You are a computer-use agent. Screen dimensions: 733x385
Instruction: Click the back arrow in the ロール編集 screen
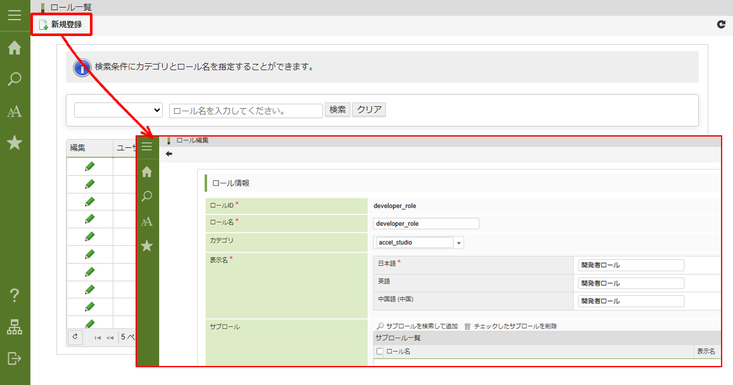tap(169, 154)
